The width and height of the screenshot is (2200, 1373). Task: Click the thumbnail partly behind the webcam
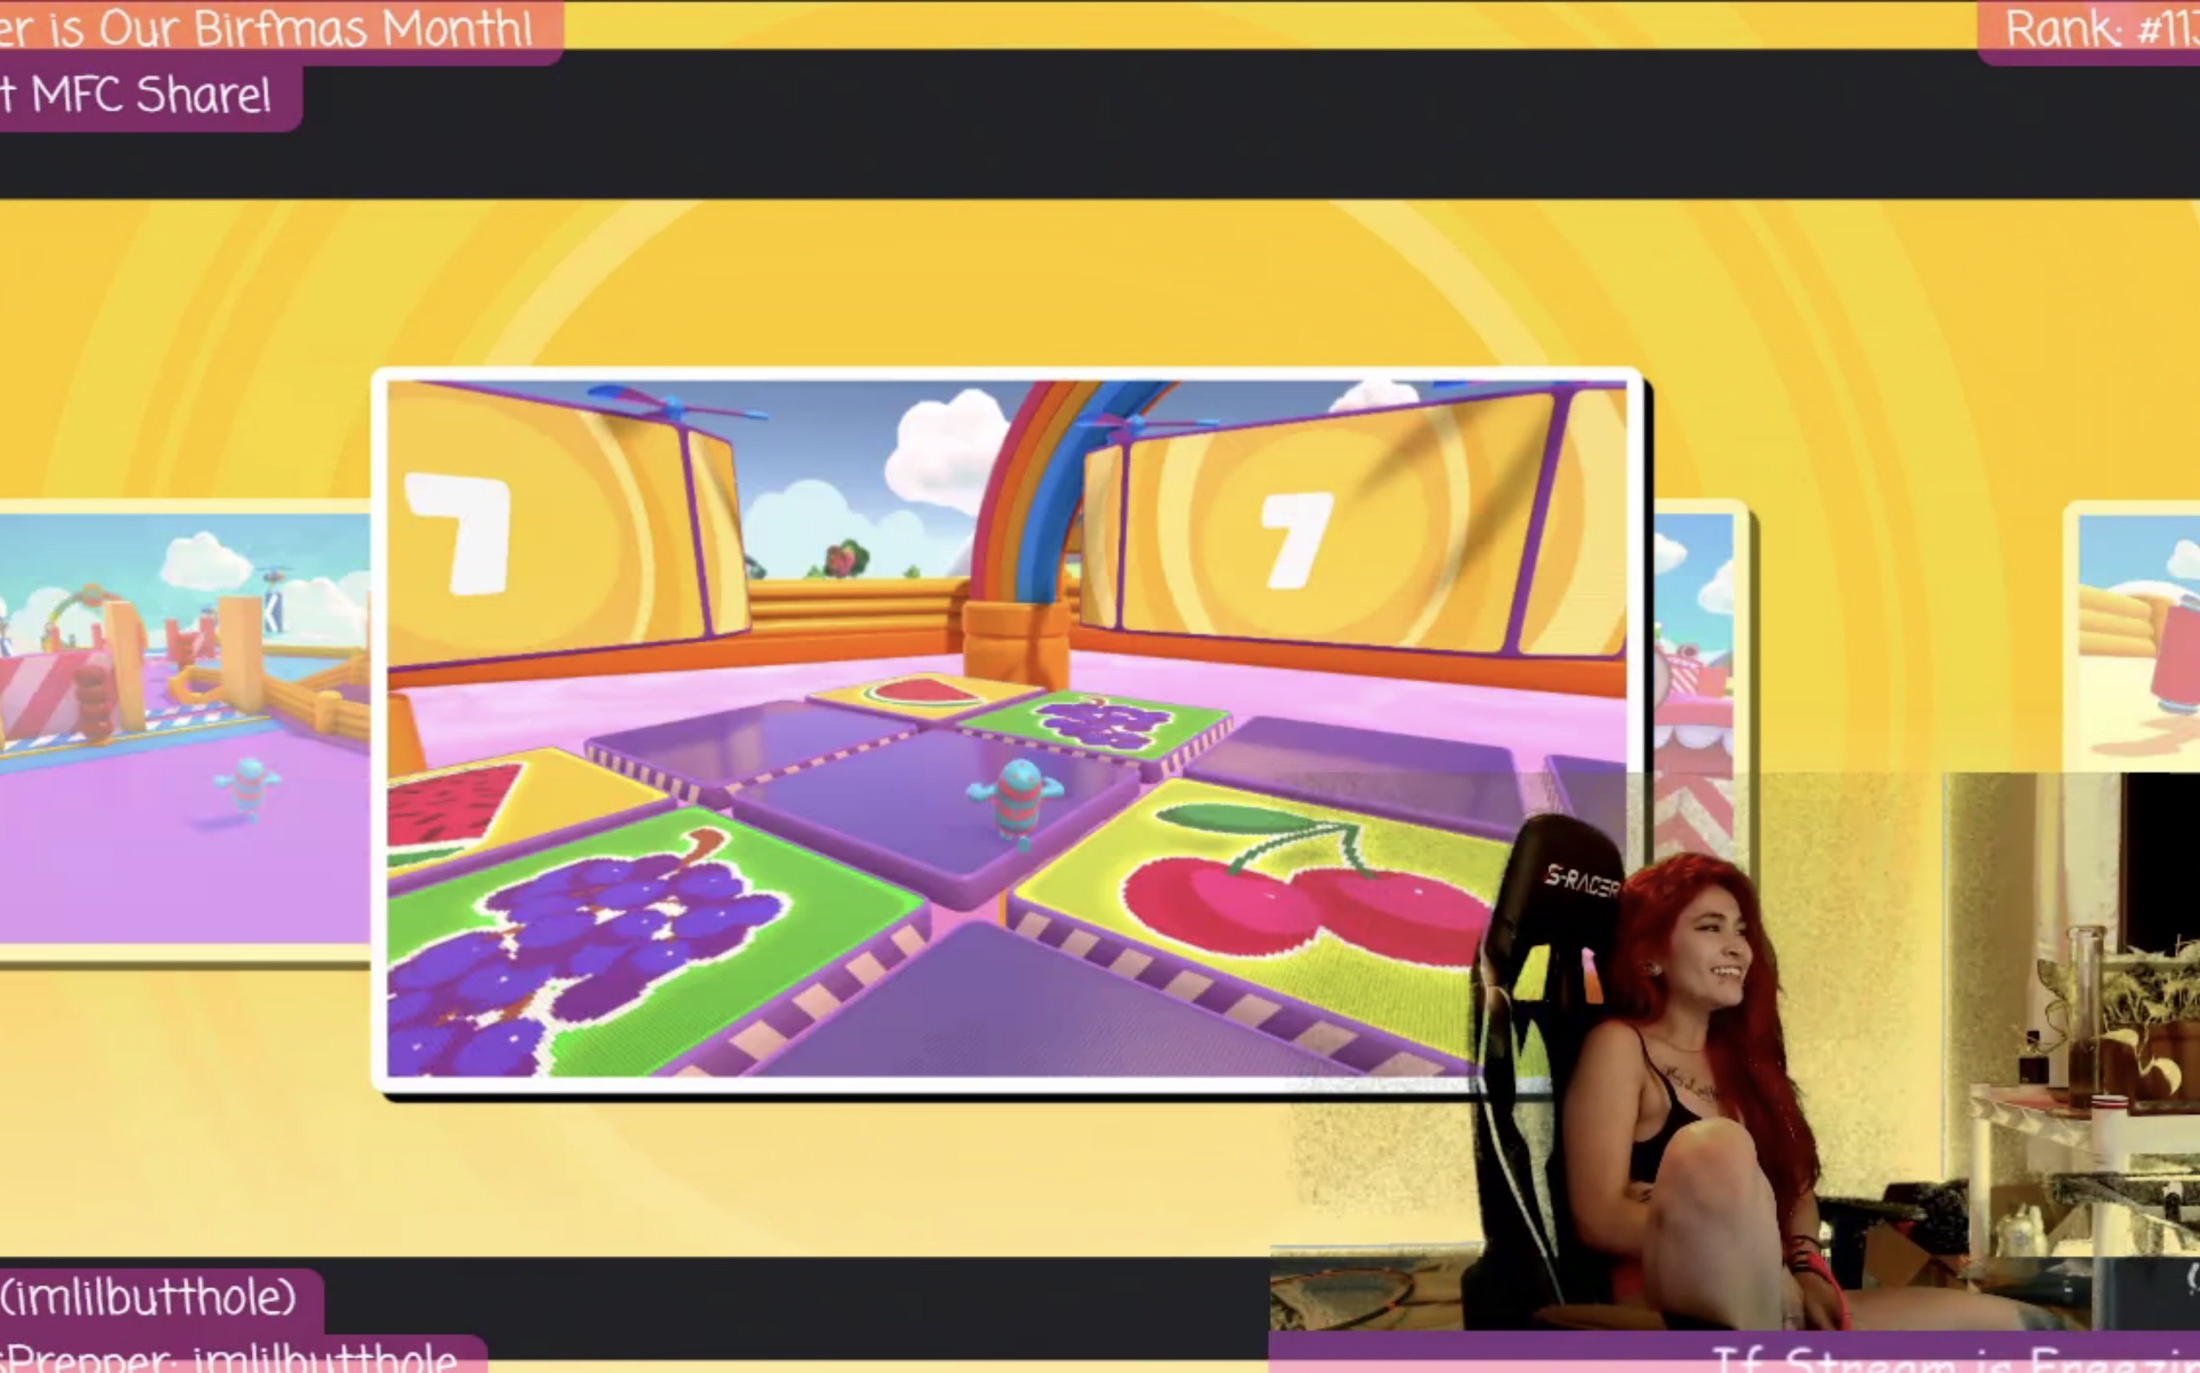point(1694,635)
